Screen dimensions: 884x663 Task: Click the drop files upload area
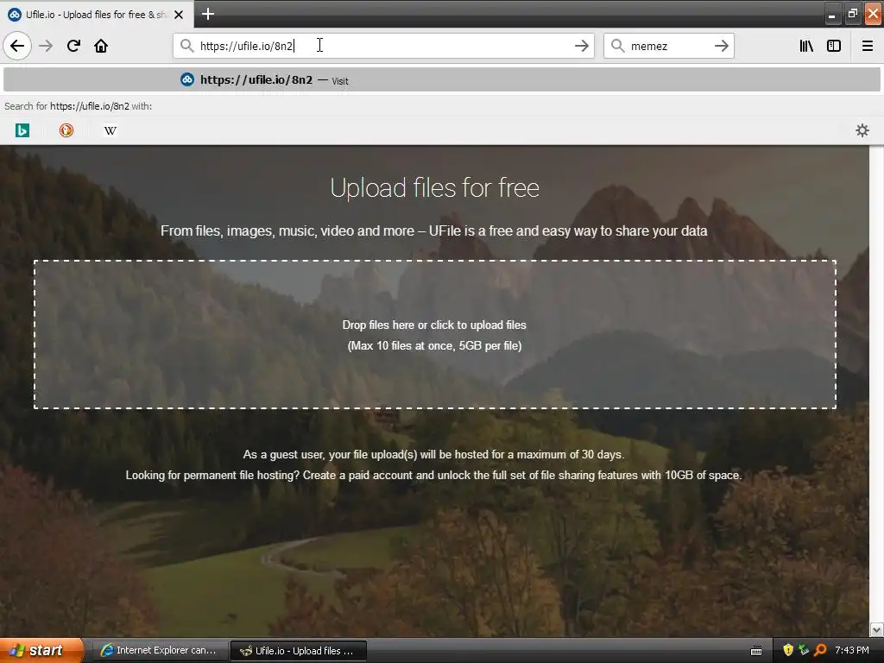tap(435, 335)
